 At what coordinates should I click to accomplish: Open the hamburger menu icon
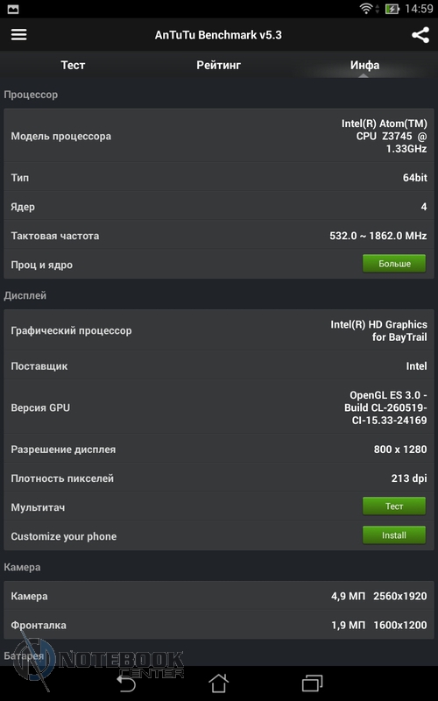pos(18,34)
